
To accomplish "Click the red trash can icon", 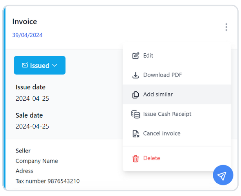I will (136, 158).
